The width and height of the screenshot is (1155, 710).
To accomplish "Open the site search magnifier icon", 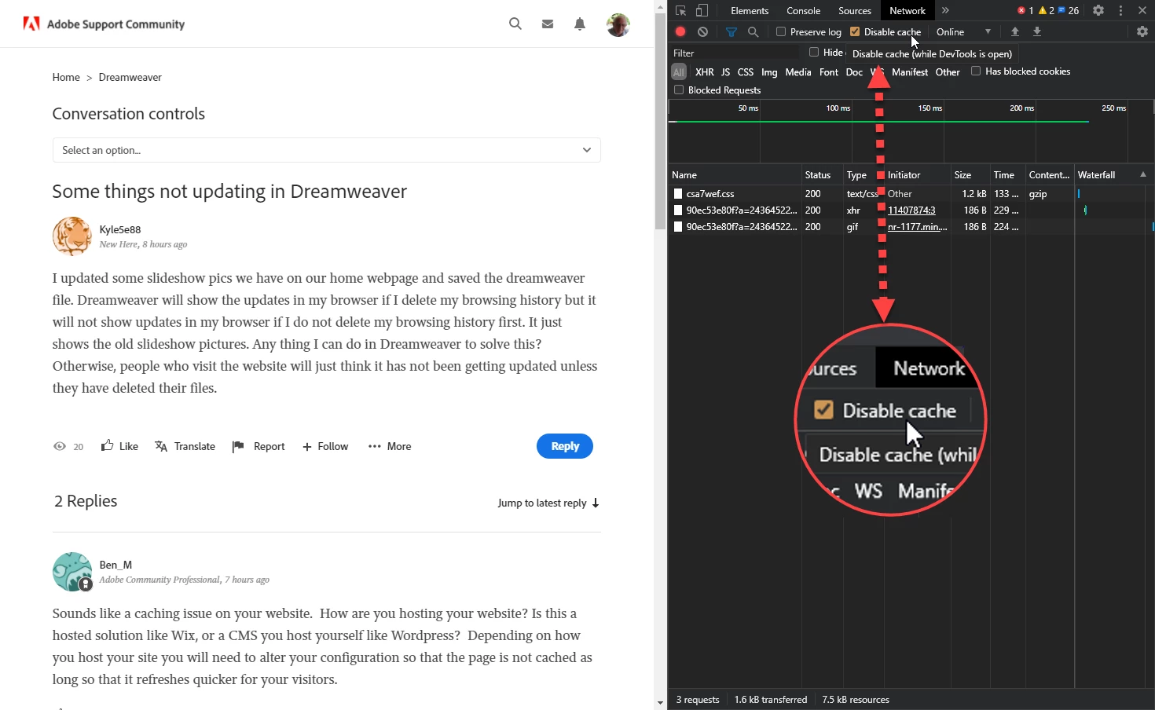I will pyautogui.click(x=515, y=24).
